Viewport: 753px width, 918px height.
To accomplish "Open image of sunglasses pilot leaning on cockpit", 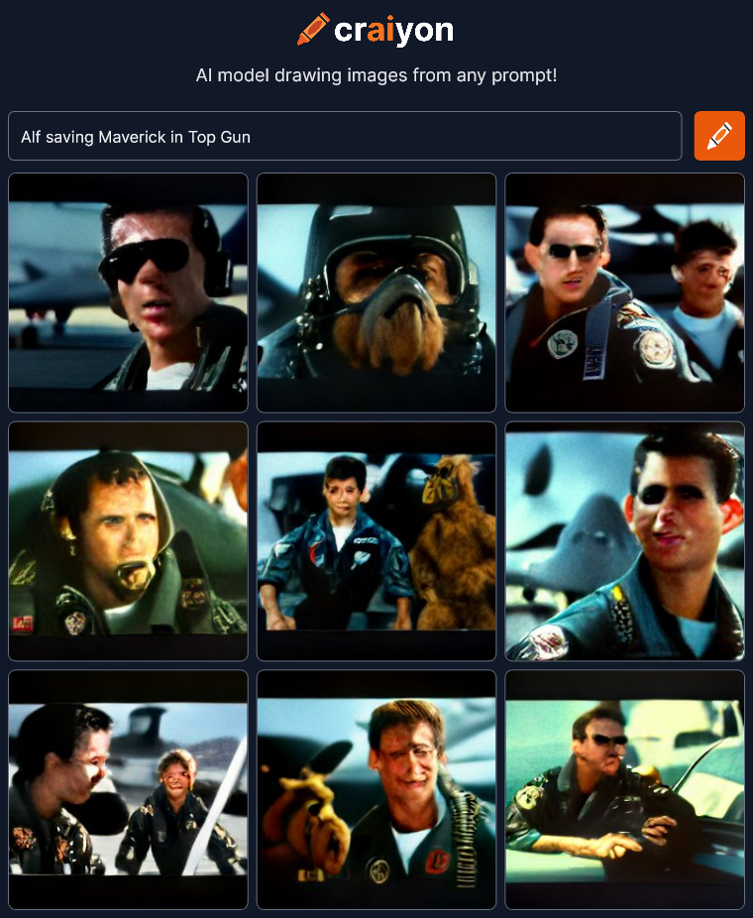I will [x=625, y=790].
